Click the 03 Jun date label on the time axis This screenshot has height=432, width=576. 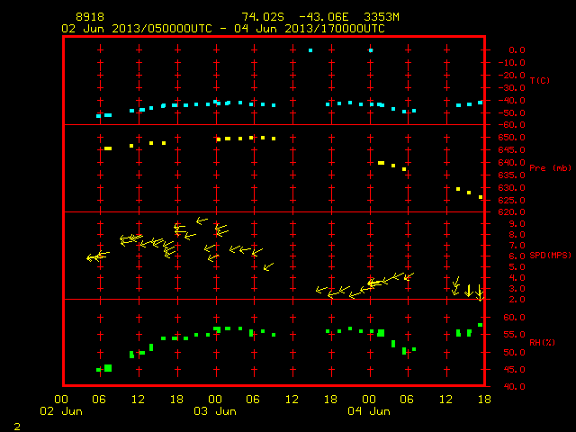click(215, 410)
